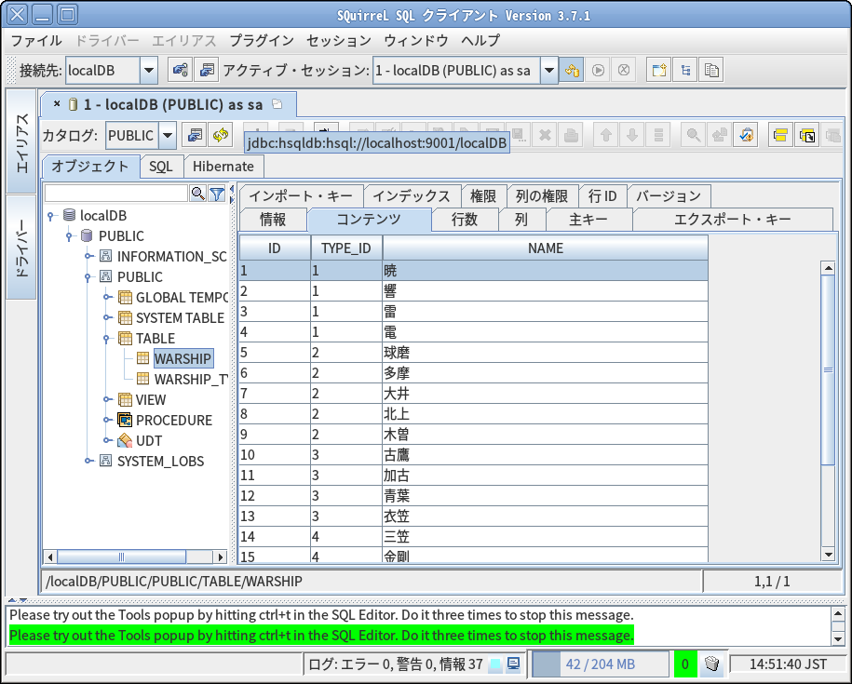
Task: Open the ドライバー side panel
Action: pyautogui.click(x=21, y=247)
